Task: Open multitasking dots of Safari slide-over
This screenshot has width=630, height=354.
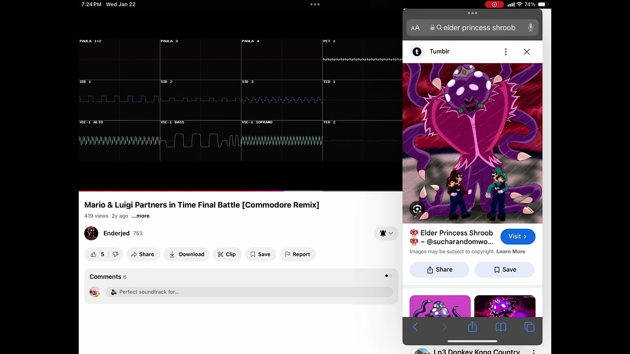Action: [x=472, y=13]
